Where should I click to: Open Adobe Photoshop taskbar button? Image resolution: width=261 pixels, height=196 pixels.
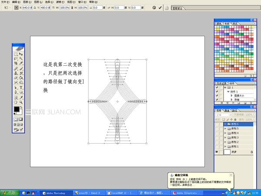pyautogui.click(x=56, y=193)
